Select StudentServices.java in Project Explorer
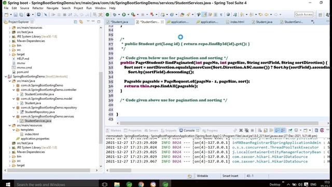This screenshot has width=332, height=187. (38, 121)
